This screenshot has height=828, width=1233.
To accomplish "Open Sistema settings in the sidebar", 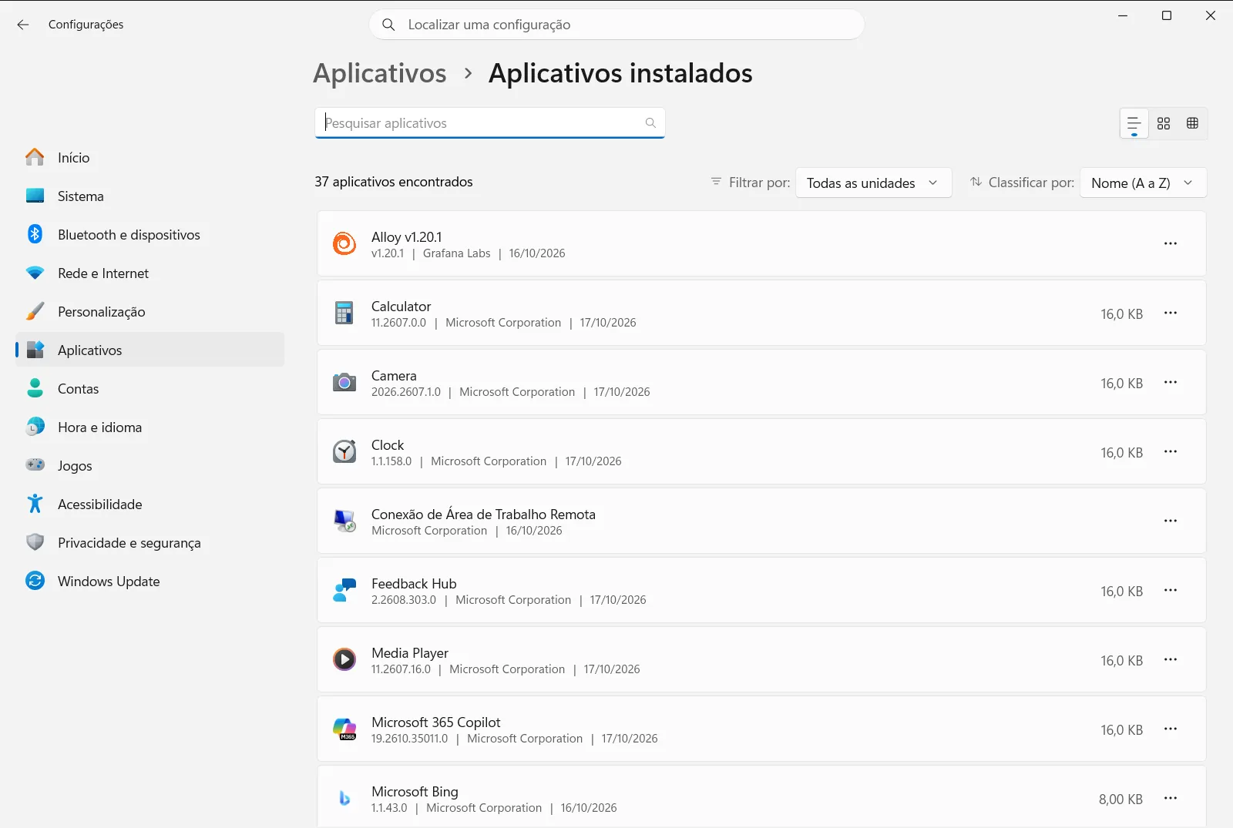I will click(150, 196).
